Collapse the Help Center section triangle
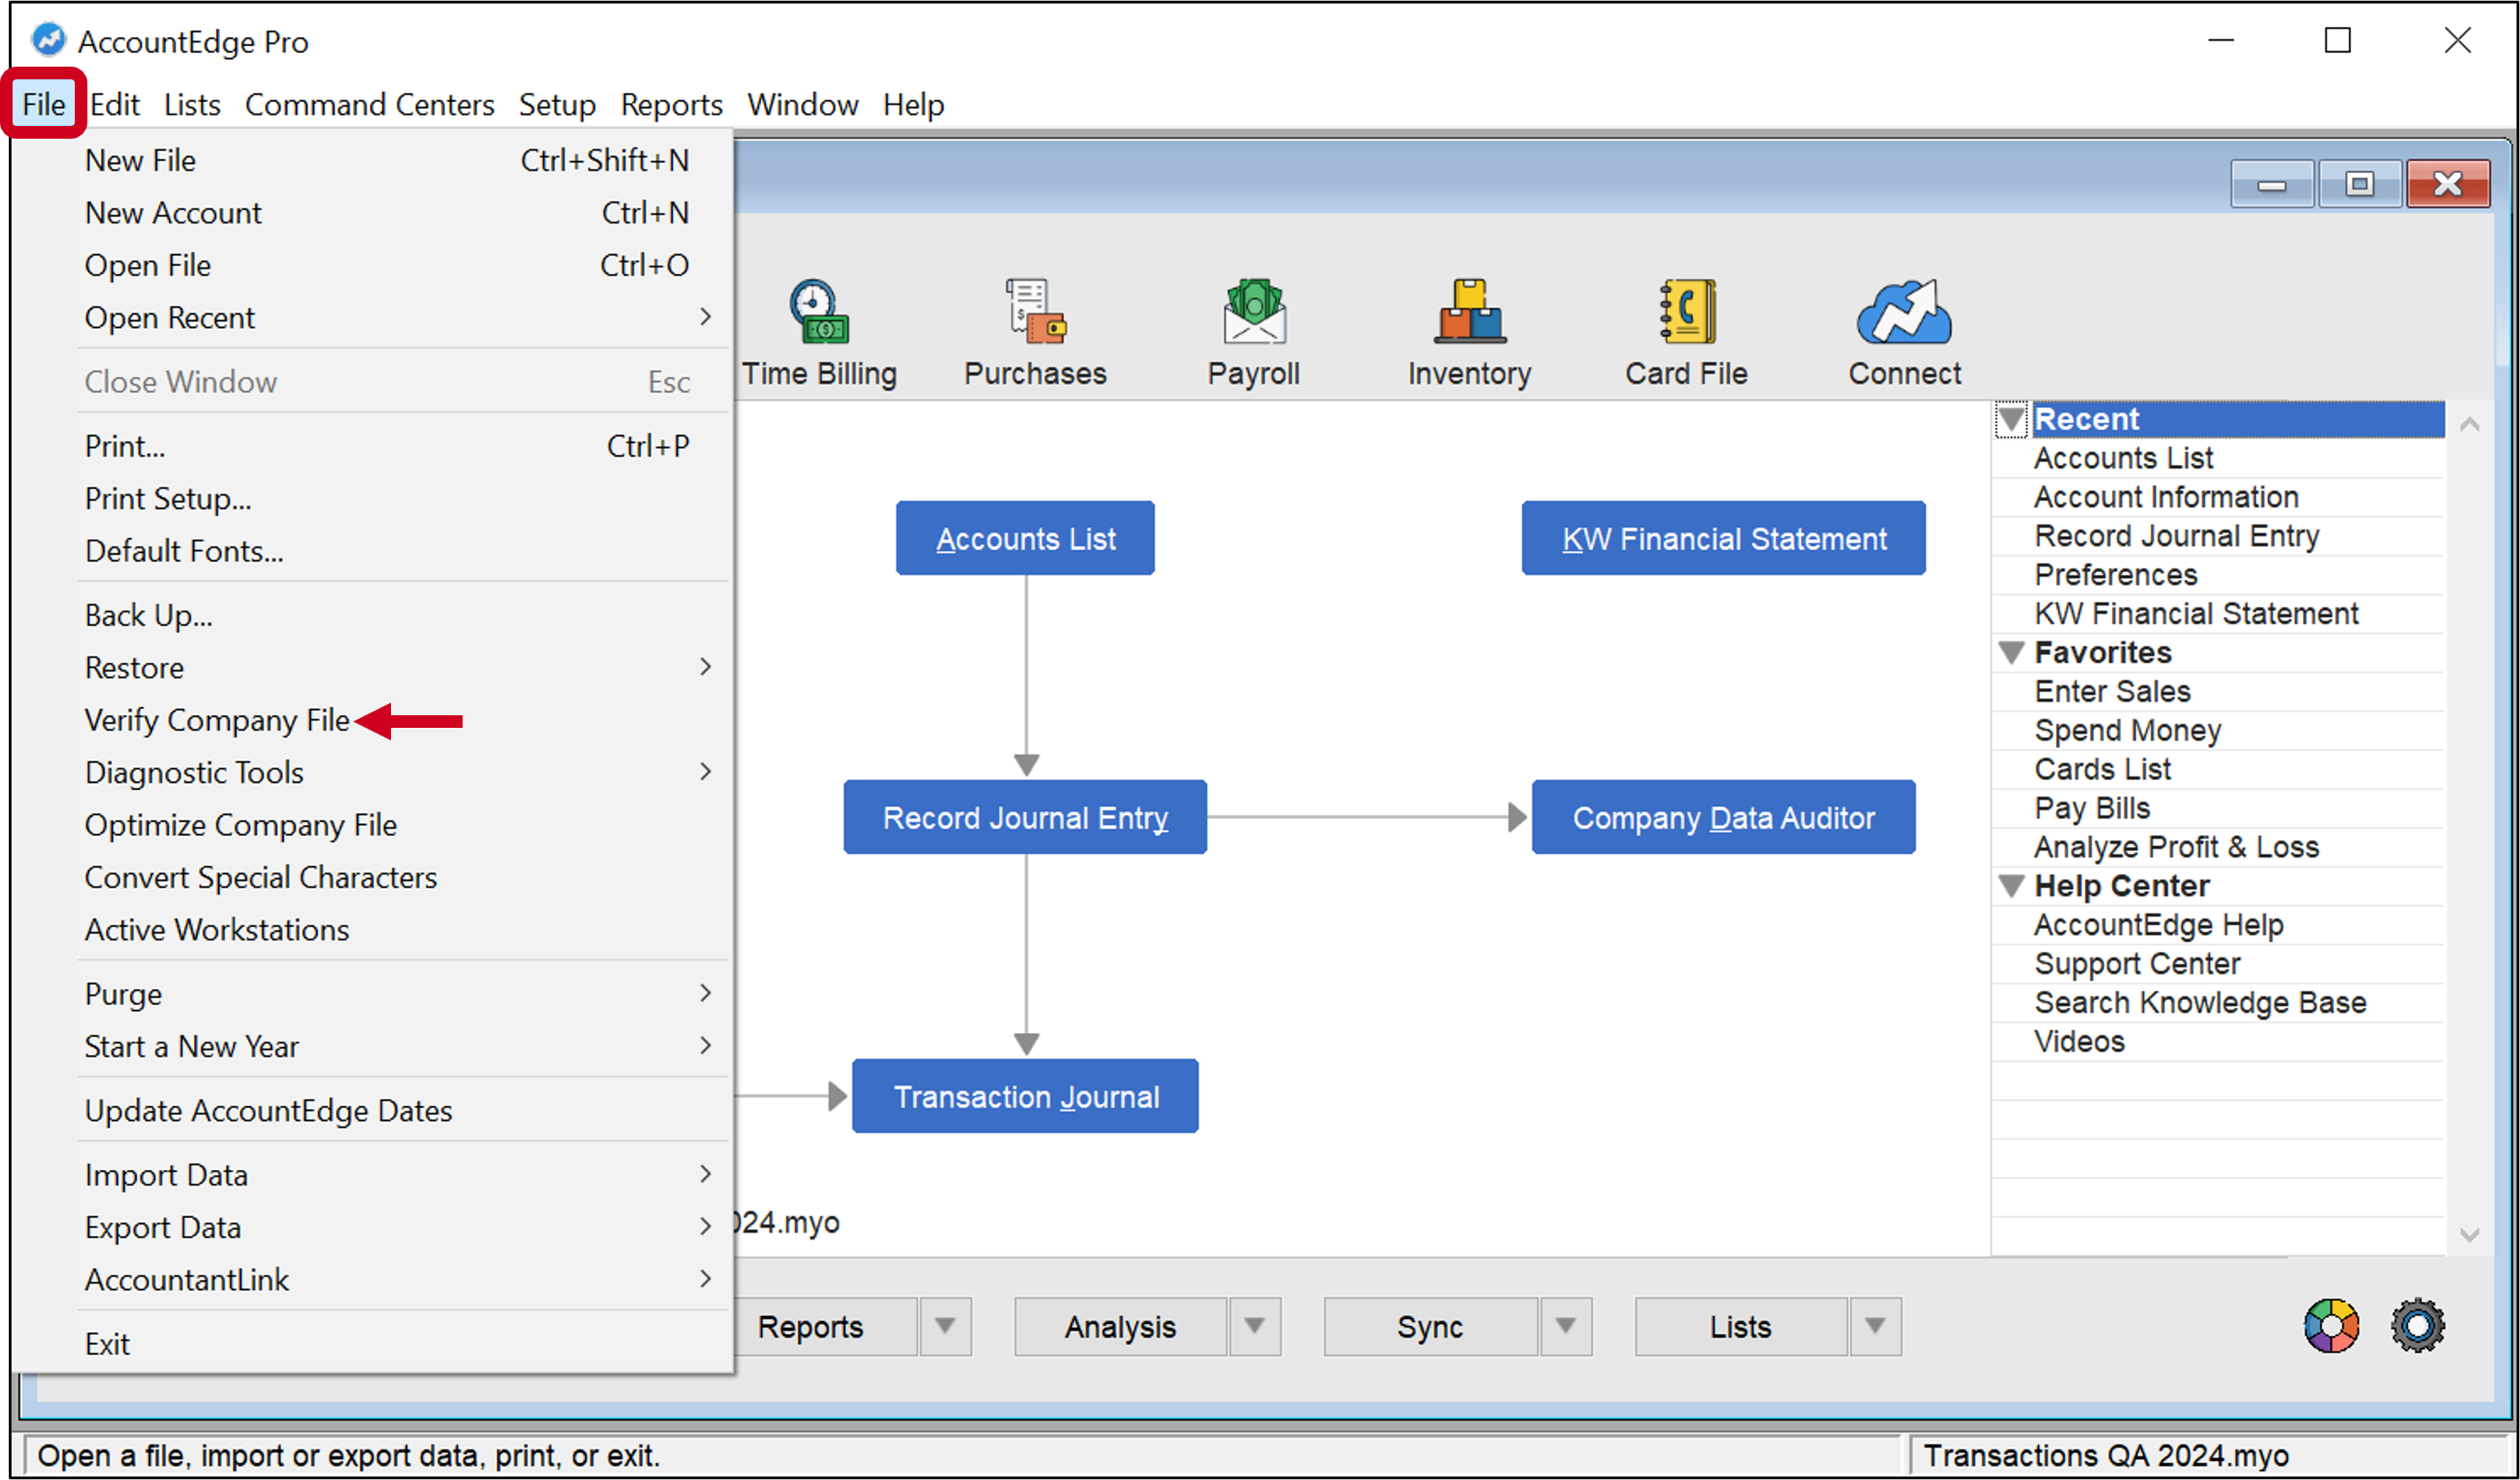 pyautogui.click(x=2011, y=886)
